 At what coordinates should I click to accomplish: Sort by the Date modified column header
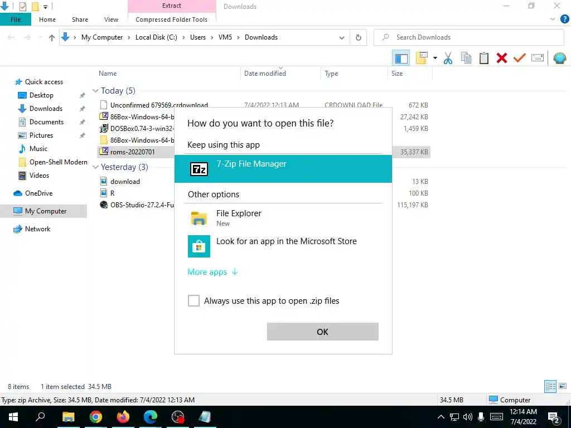[265, 74]
